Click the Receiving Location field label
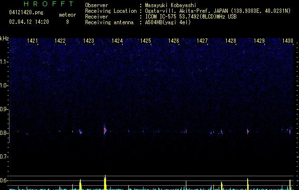The image size is (299, 190). pyautogui.click(x=111, y=11)
